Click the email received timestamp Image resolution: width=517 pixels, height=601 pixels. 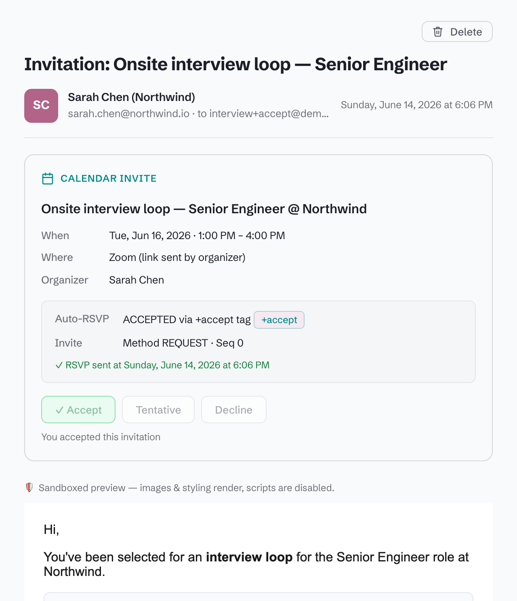click(x=417, y=105)
